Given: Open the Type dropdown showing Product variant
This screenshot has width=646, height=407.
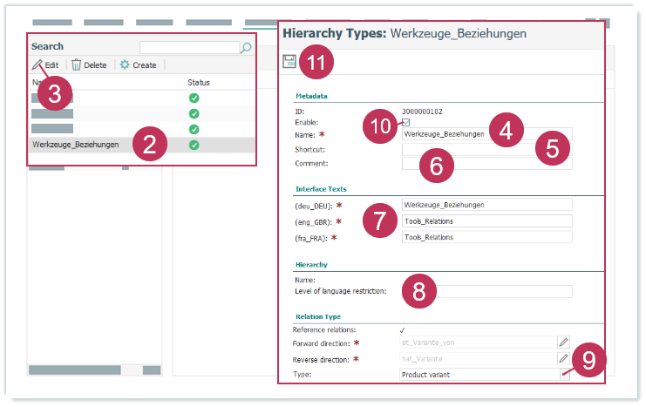Looking at the screenshot, I should click(x=564, y=375).
